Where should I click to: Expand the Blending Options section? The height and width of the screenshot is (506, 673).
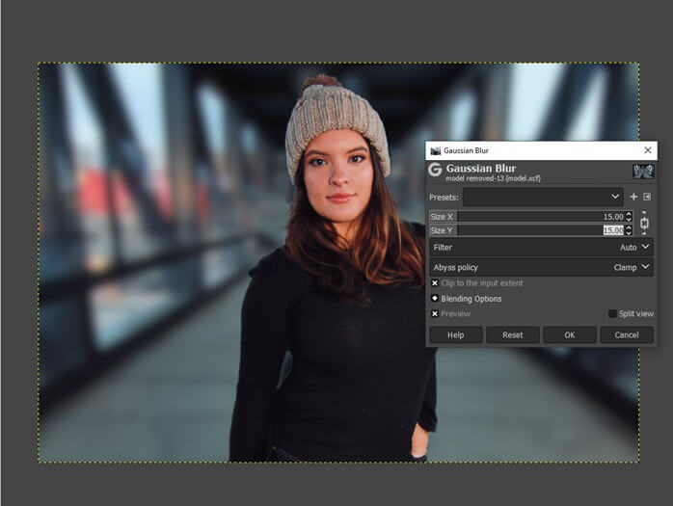(435, 299)
